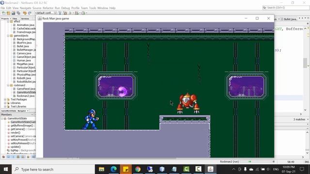Select the Bullet.java editor tab

pos(289,19)
